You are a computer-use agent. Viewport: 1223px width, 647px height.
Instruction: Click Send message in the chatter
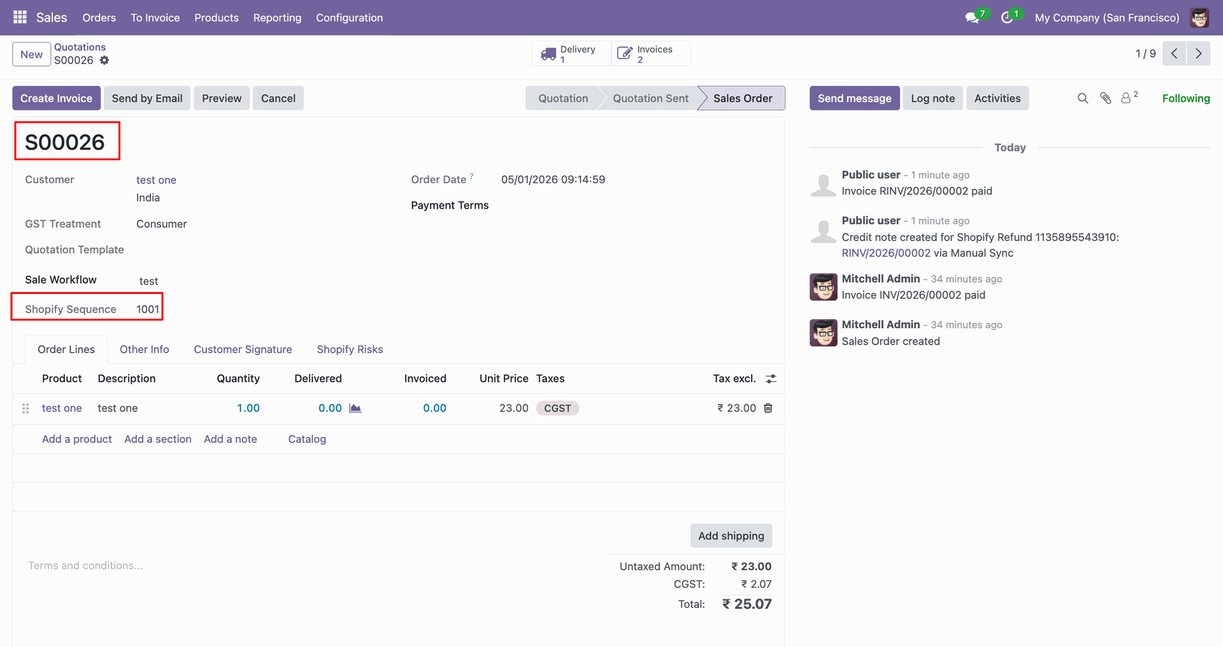point(855,98)
